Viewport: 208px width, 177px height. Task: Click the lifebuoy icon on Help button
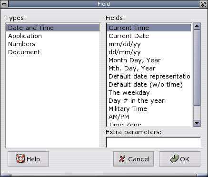(20, 159)
